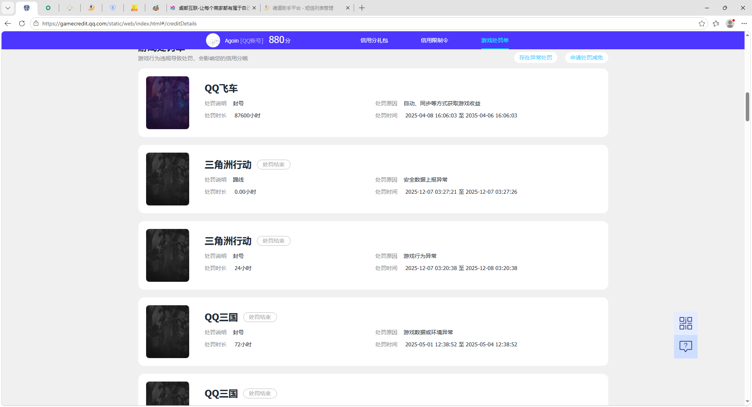Click the QQ飞车 title
This screenshot has height=407, width=752.
(x=221, y=88)
